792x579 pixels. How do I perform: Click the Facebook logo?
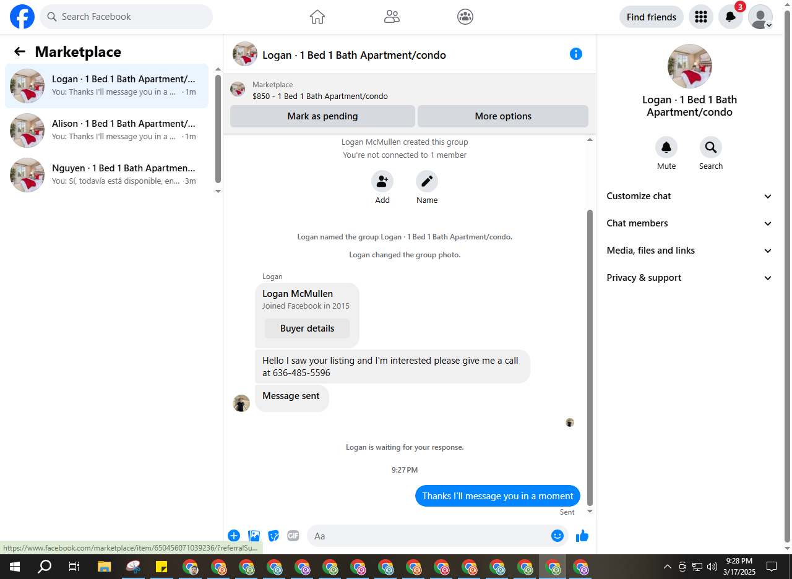click(22, 17)
